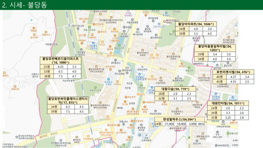Click the 카페보릭 marker
The image size is (263, 148).
click(x=15, y=86)
